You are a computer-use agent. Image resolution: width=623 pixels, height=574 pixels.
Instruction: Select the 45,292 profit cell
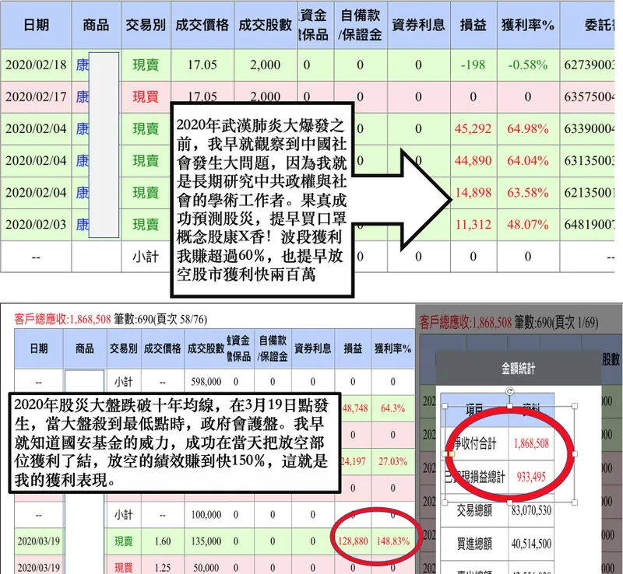pyautogui.click(x=473, y=128)
